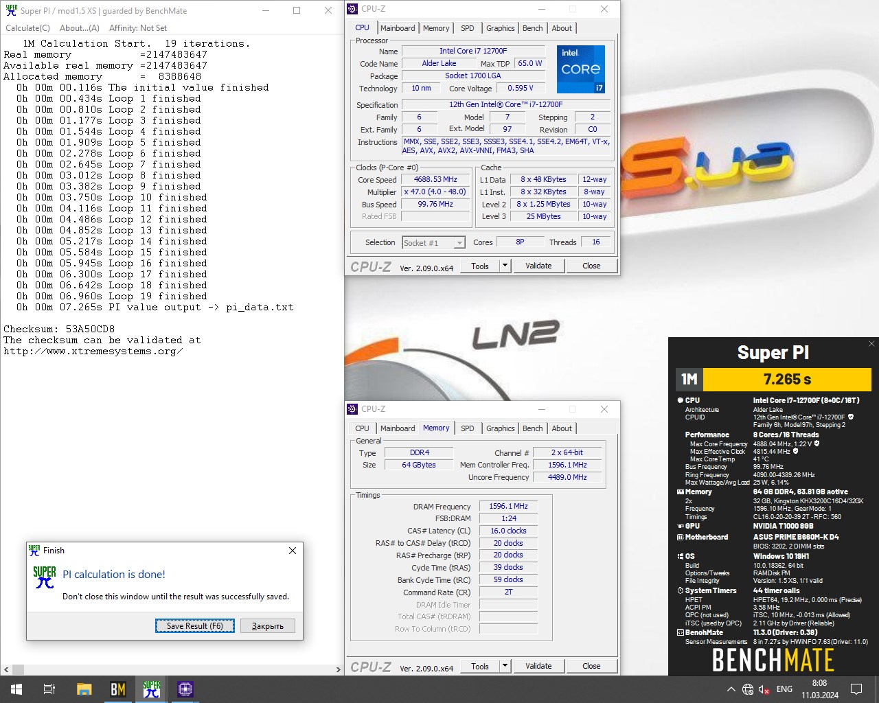
Task: Open the About...(A) menu
Action: pyautogui.click(x=80, y=28)
